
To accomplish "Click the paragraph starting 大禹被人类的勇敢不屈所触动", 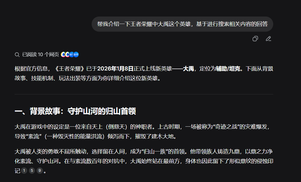I will (x=144, y=161).
